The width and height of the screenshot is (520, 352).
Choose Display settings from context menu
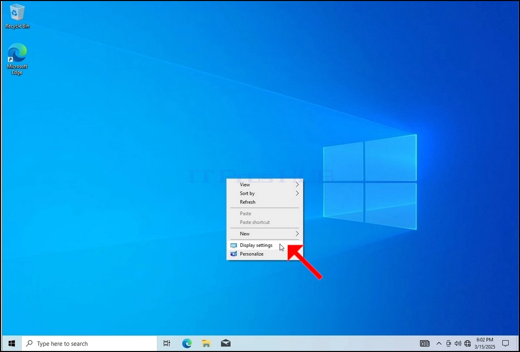coord(265,245)
